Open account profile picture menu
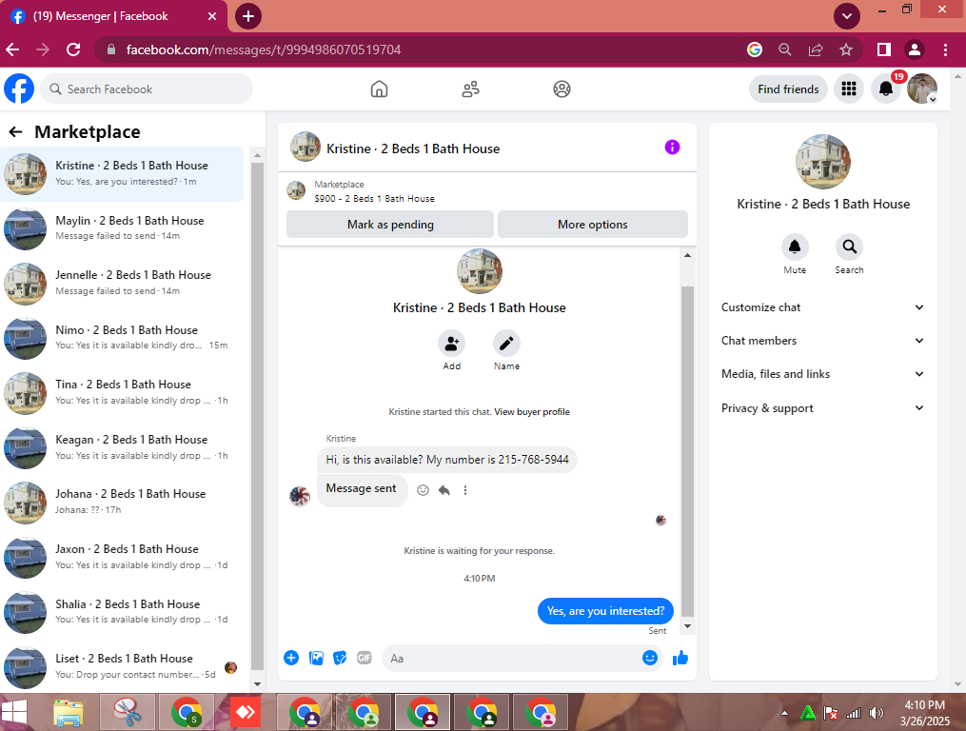966x731 pixels. 922,89
